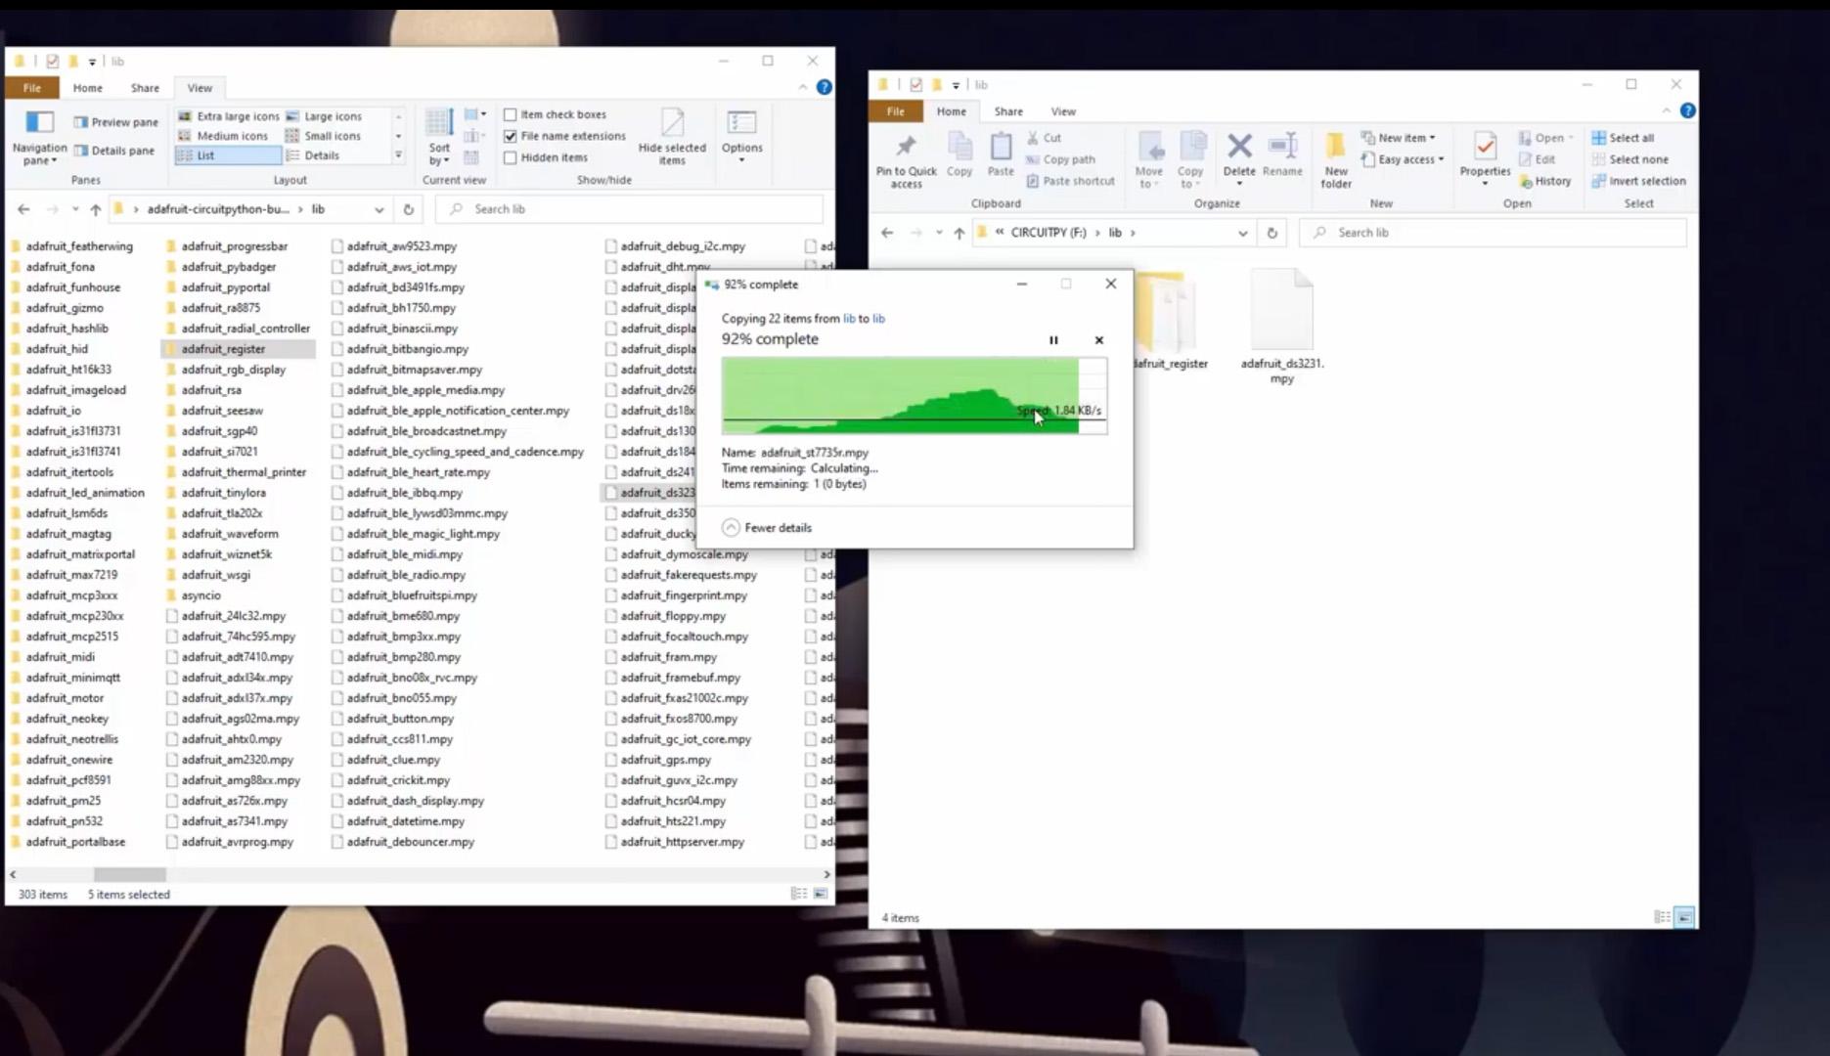
Task: Click Select none in Select group
Action: tap(1629, 159)
